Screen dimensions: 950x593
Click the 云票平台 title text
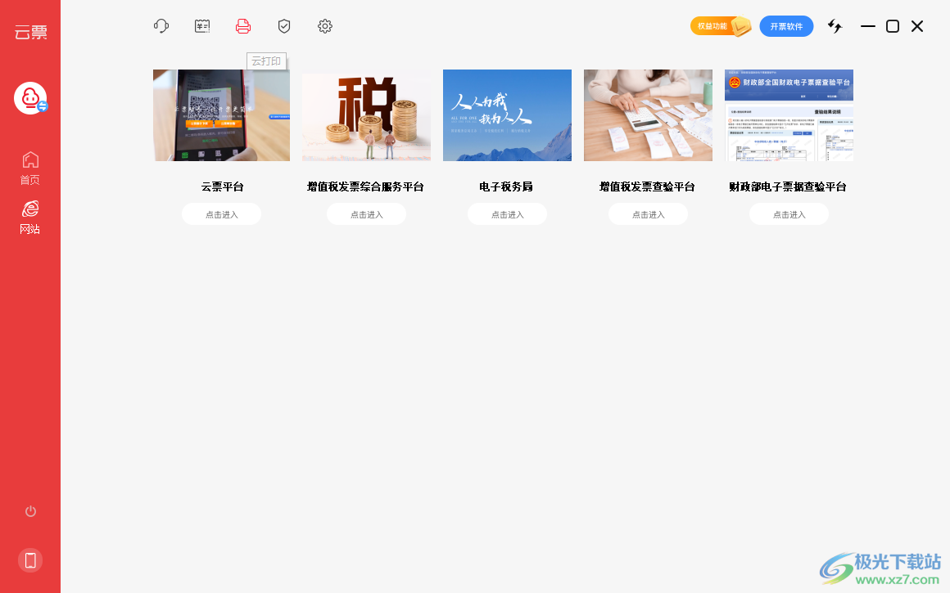(223, 187)
